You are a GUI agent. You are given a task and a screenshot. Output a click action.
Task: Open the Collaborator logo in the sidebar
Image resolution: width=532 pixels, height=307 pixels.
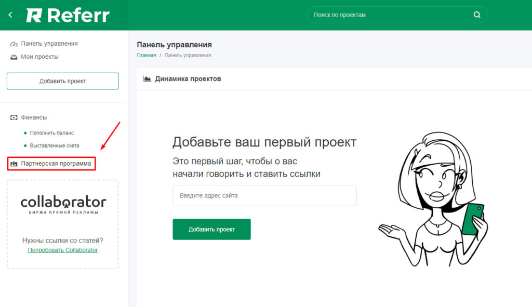[x=62, y=204]
